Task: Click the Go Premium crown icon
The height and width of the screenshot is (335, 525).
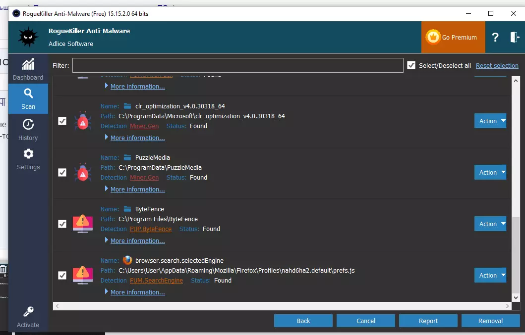Action: coord(433,37)
